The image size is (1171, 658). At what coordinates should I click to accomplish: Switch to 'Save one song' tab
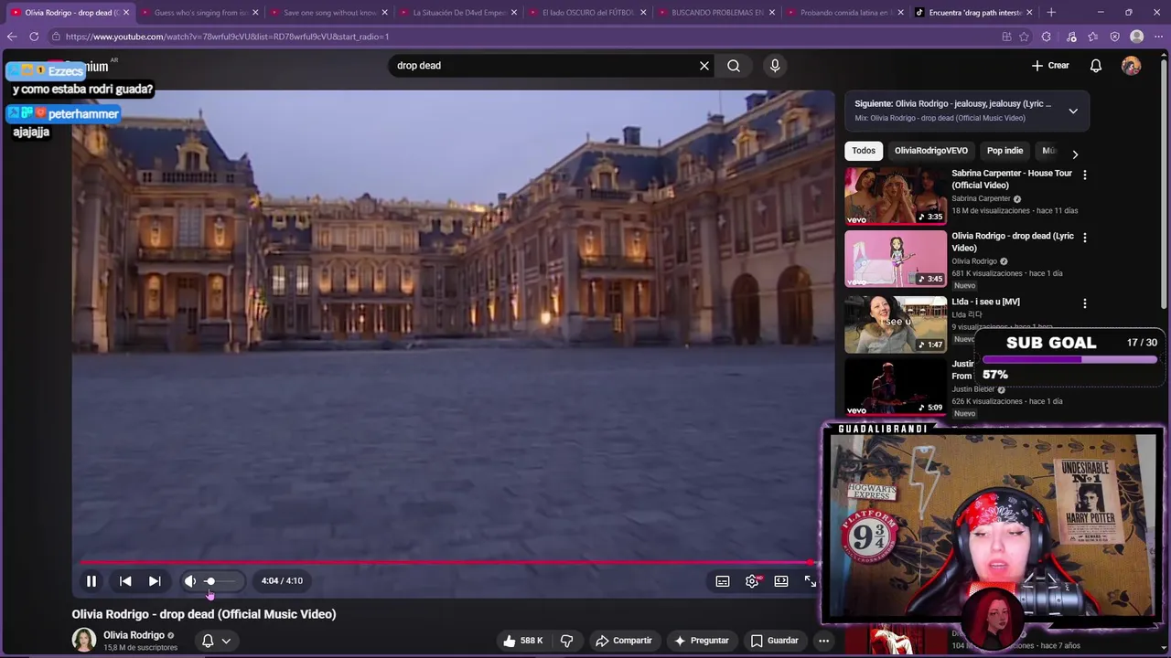coord(329,13)
